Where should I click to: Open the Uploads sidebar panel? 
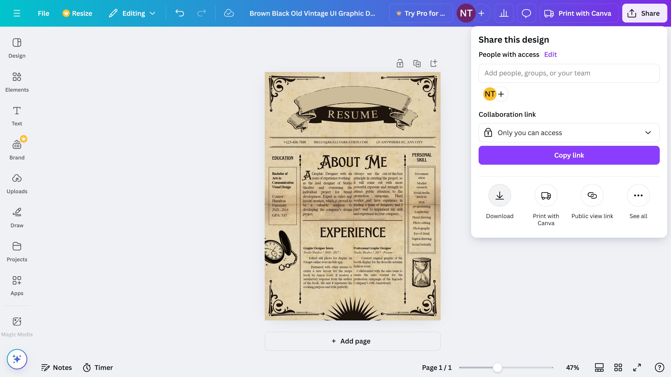click(17, 184)
